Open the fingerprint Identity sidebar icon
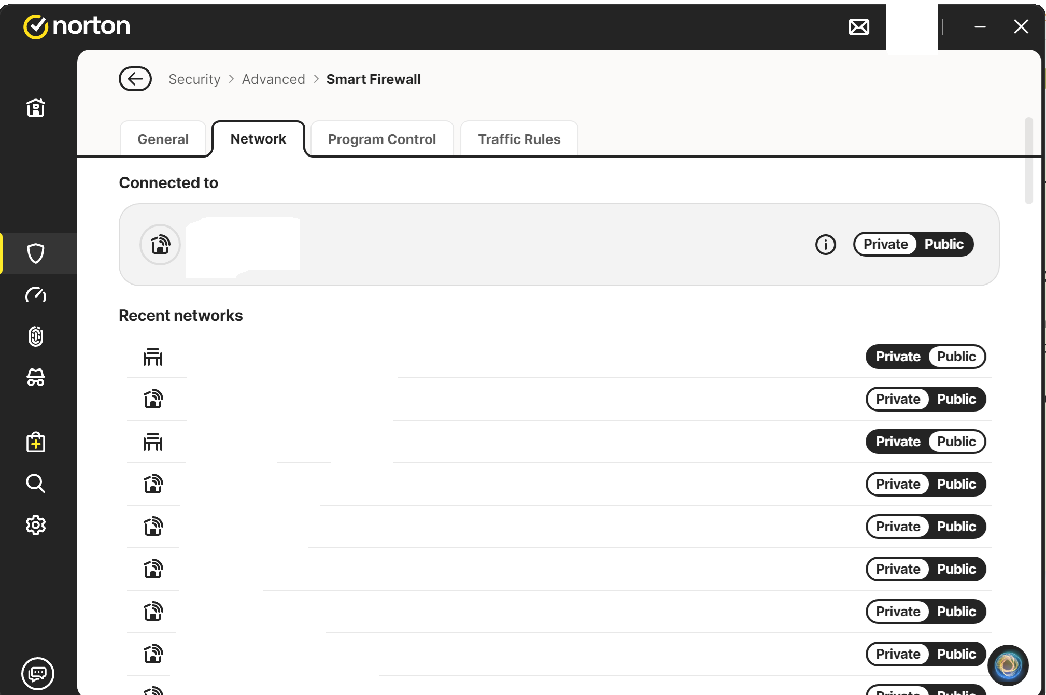The width and height of the screenshot is (1046, 695). point(36,336)
